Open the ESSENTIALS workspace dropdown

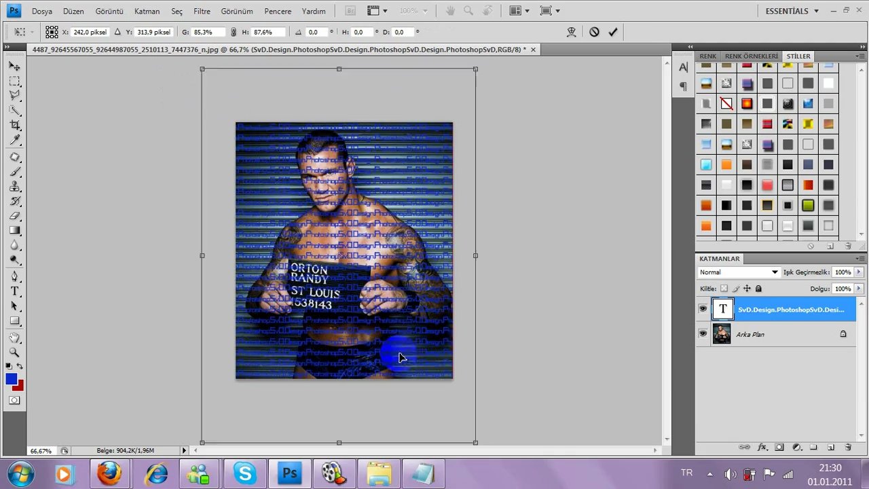coord(792,11)
